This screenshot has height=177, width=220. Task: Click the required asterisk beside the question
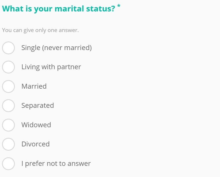[119, 6]
